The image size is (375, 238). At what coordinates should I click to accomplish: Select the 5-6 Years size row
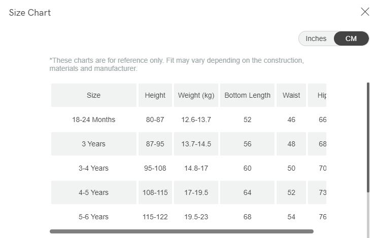[x=94, y=217]
